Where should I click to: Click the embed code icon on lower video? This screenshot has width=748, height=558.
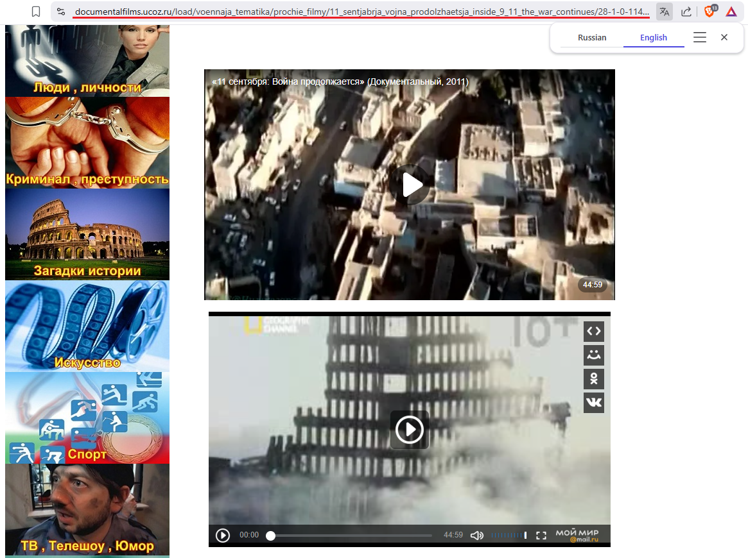coord(594,331)
